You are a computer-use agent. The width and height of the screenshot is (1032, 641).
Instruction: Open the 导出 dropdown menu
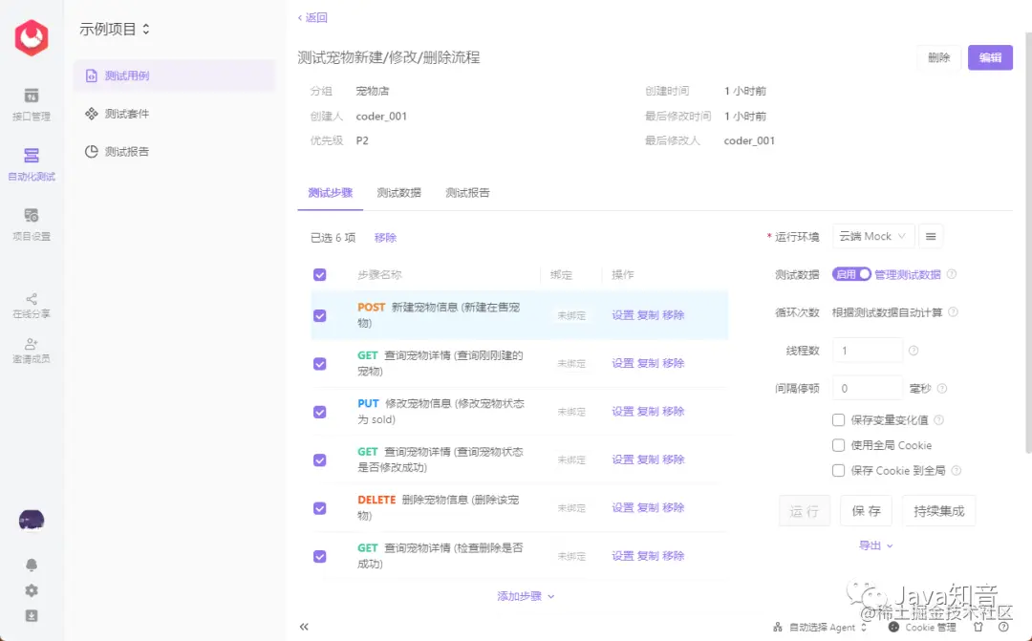tap(871, 545)
